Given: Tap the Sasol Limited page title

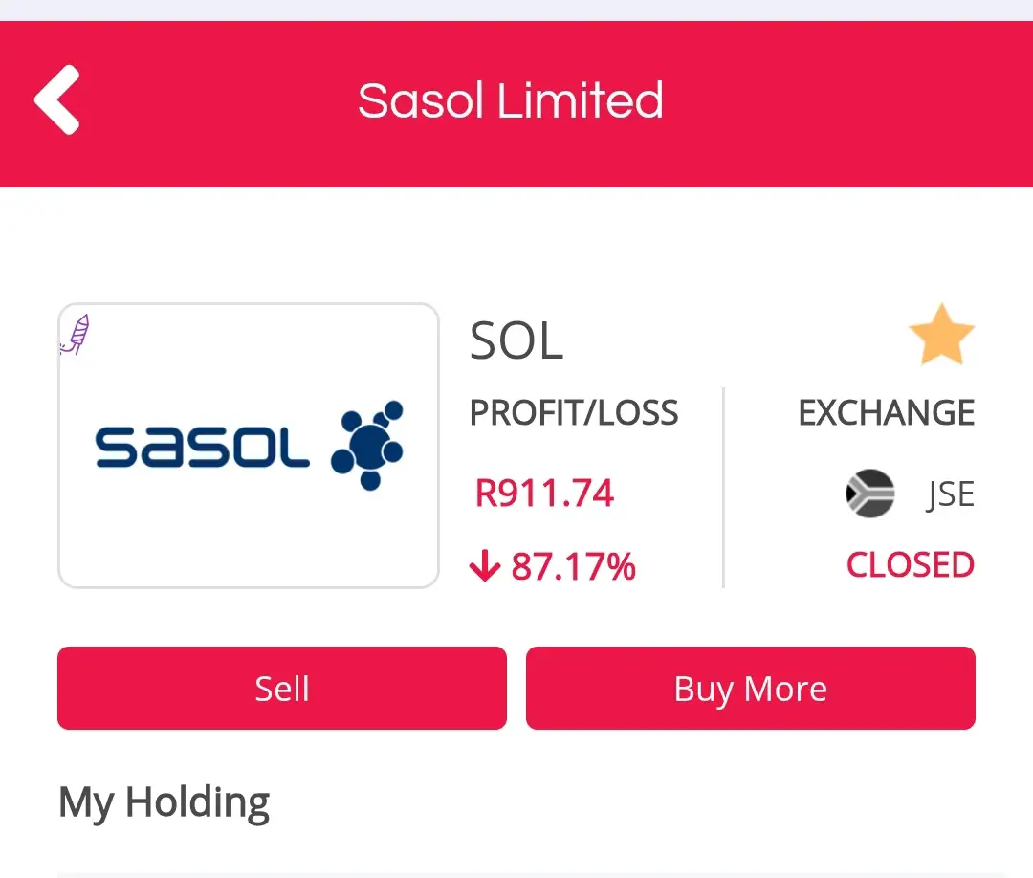Looking at the screenshot, I should point(511,100).
